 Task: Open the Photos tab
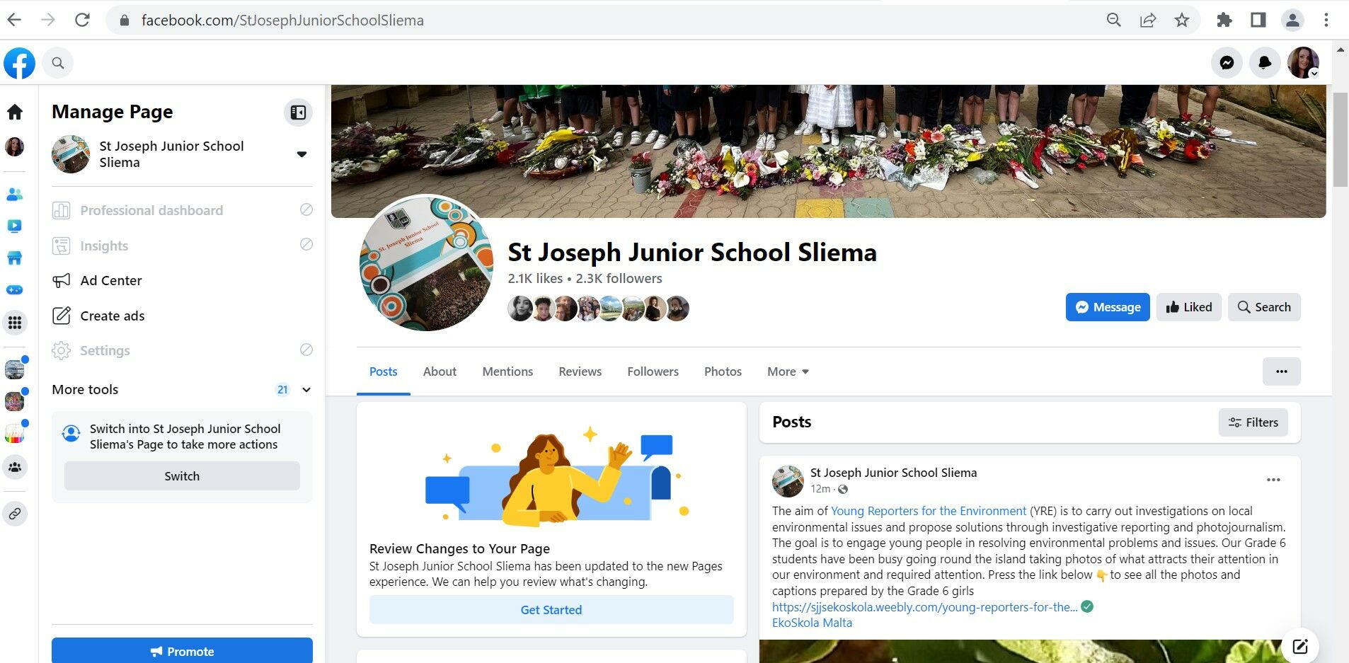click(x=722, y=371)
